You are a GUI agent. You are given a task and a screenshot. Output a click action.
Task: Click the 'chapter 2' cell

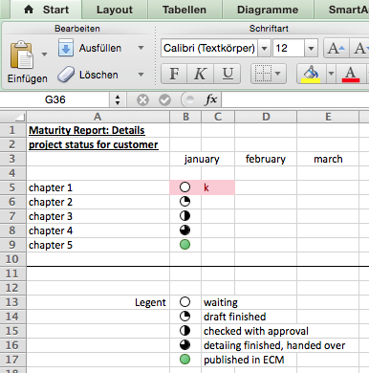pyautogui.click(x=98, y=202)
